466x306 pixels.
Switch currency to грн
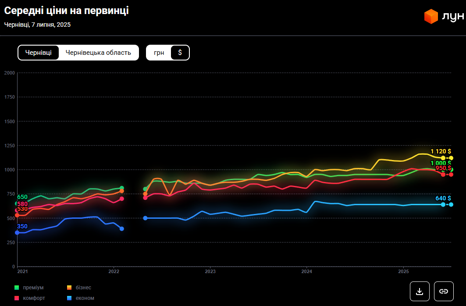[159, 53]
